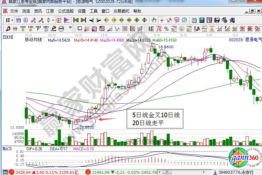Toggle the crosshair cursor button
Screen dimensions: 262x175
[162, 20]
